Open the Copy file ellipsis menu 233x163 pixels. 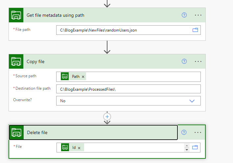coord(198,61)
